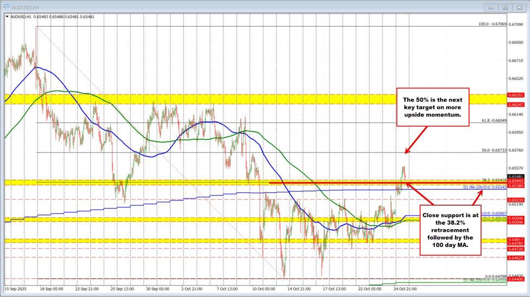Click the 0.65760 price scale value

(516, 150)
